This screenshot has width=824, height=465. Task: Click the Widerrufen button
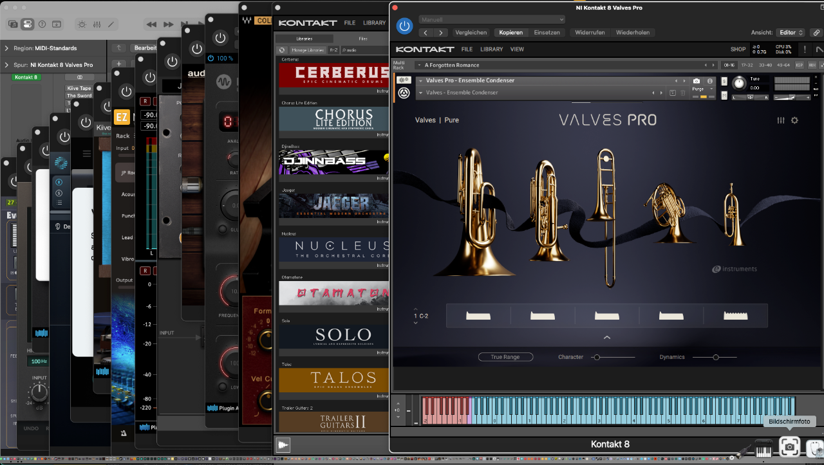pyautogui.click(x=590, y=32)
